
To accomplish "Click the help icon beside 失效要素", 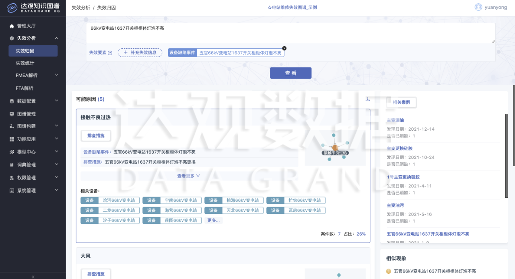I will coord(110,53).
